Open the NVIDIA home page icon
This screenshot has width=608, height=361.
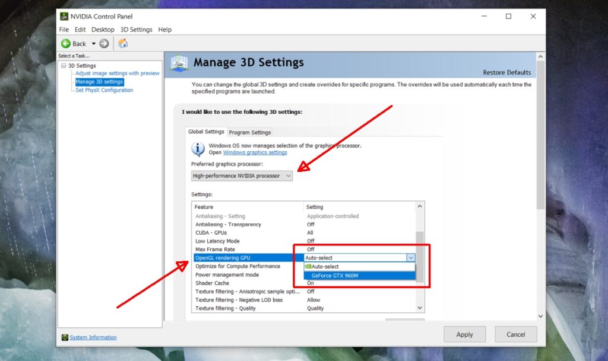[123, 43]
